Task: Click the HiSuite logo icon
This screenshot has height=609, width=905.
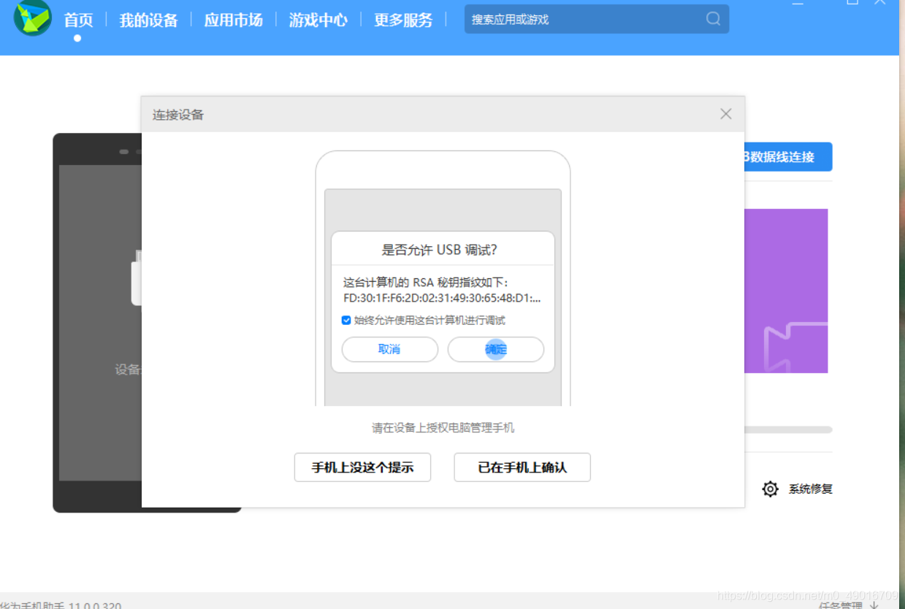Action: [x=33, y=18]
